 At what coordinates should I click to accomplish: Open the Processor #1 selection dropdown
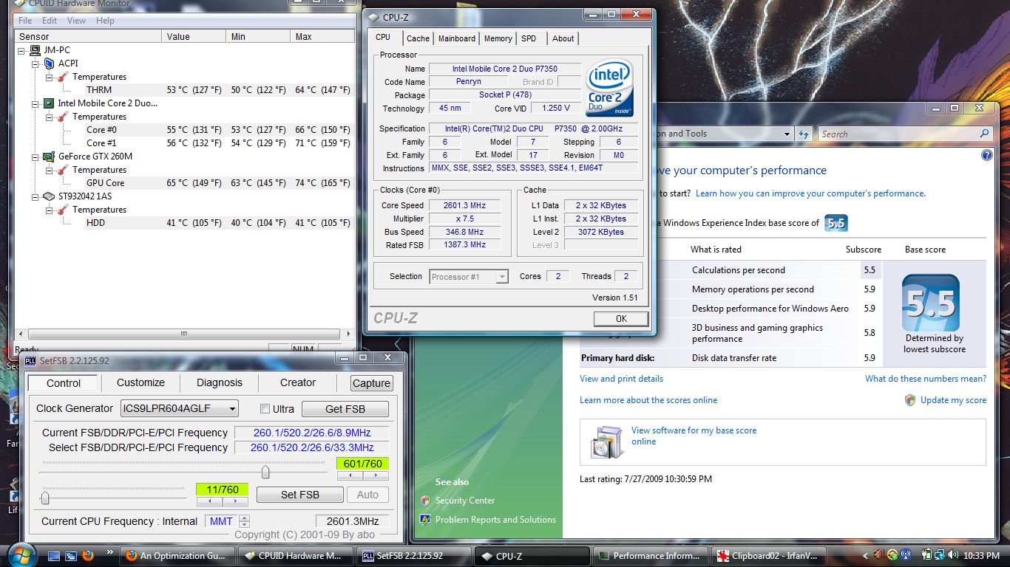502,277
